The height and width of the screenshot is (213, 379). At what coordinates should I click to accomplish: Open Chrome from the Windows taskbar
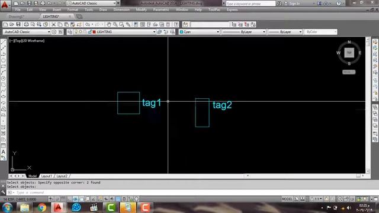coord(42,208)
